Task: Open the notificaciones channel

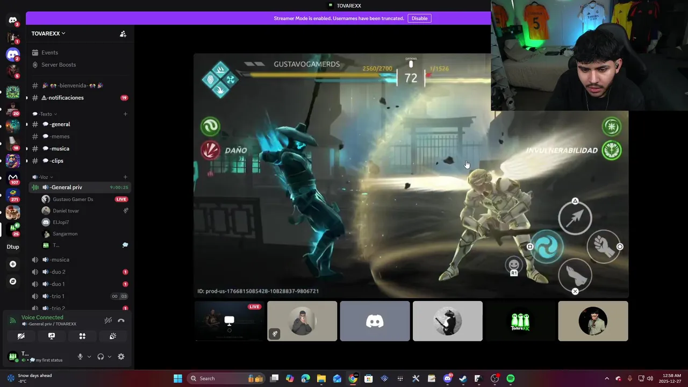Action: click(x=80, y=98)
